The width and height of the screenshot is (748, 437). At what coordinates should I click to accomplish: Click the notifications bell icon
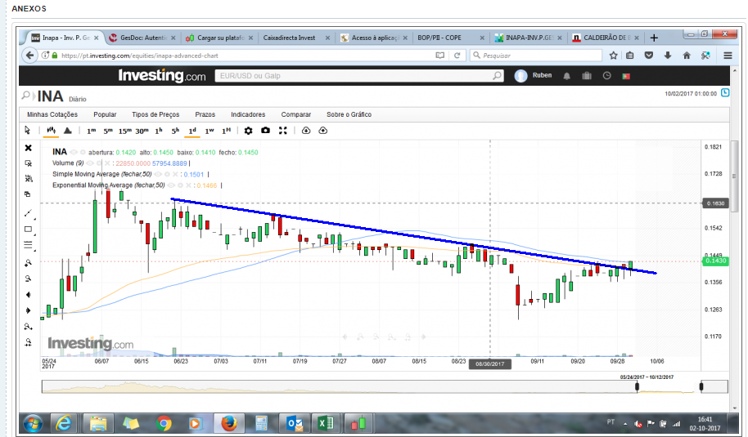567,75
